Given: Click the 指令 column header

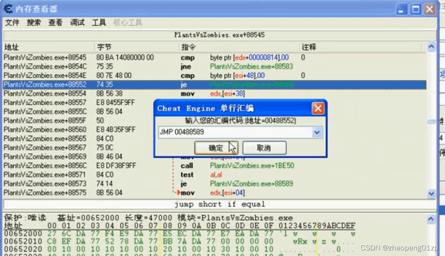Looking at the screenshot, I should tap(239, 47).
